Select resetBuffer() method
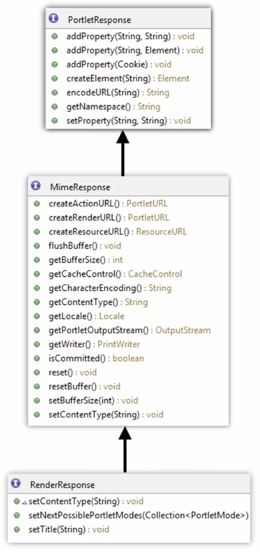Viewport: 260px width, 552px height. 85,386
